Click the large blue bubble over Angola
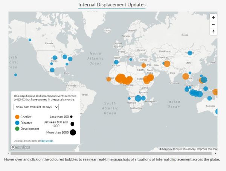Viewport: 226px width, 171px height. coord(138,98)
